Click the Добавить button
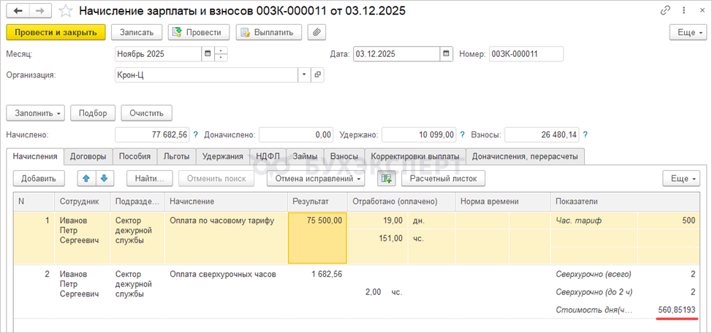Screen dimensions: 712x333 click(x=39, y=178)
